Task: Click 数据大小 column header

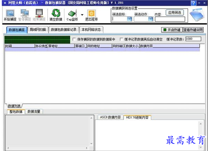Action: [x=132, y=46]
